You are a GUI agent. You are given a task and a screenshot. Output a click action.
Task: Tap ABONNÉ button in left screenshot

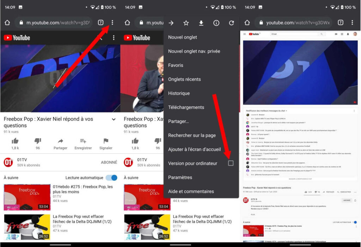point(109,162)
